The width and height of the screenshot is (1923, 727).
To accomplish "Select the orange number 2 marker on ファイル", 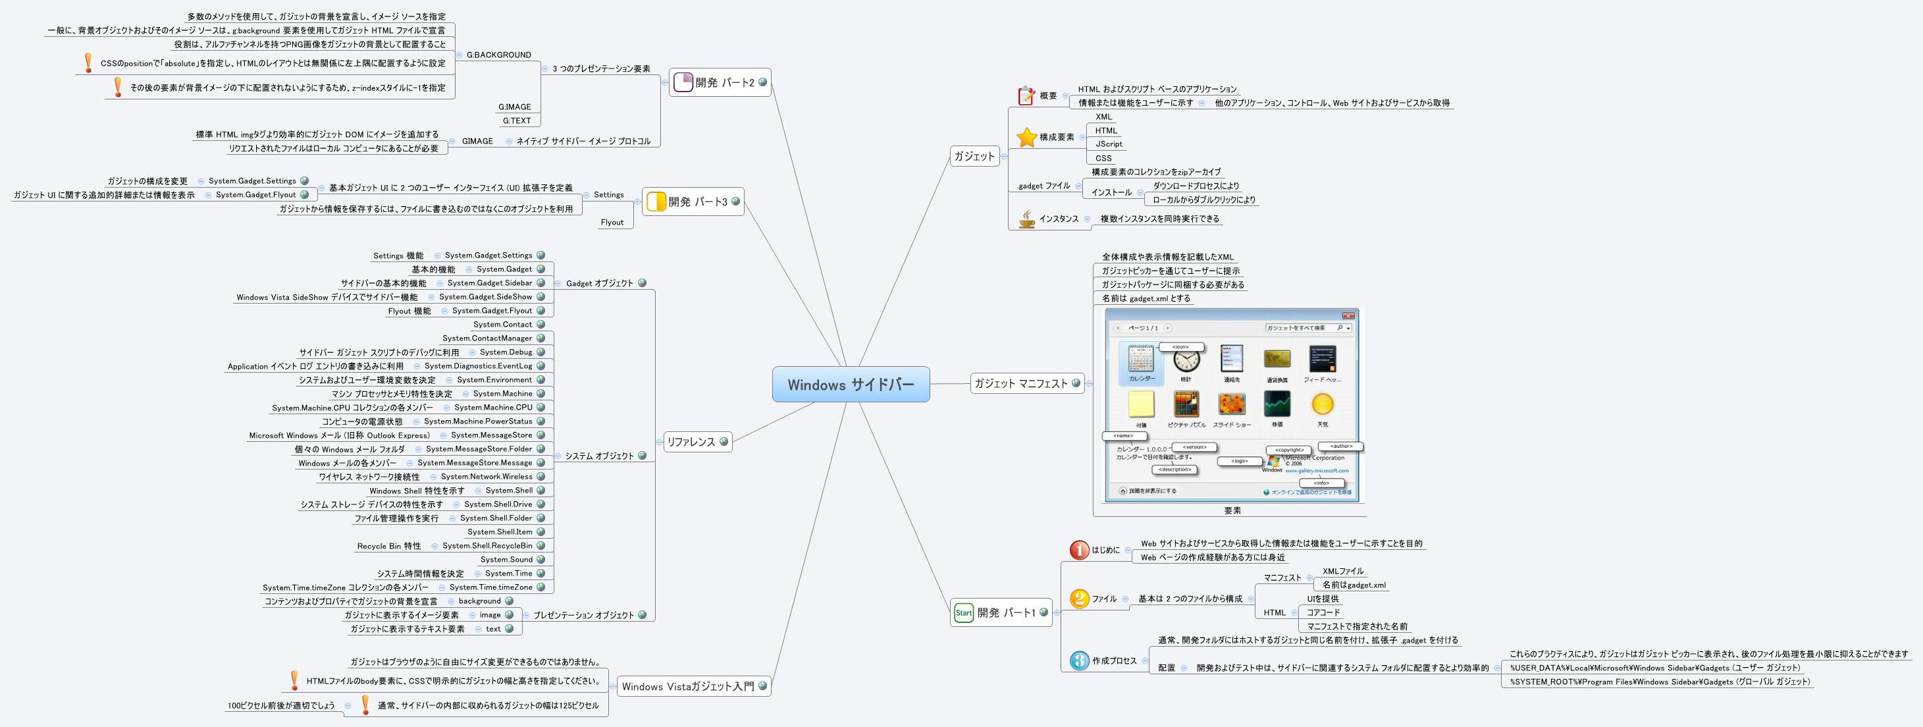I will [1080, 597].
